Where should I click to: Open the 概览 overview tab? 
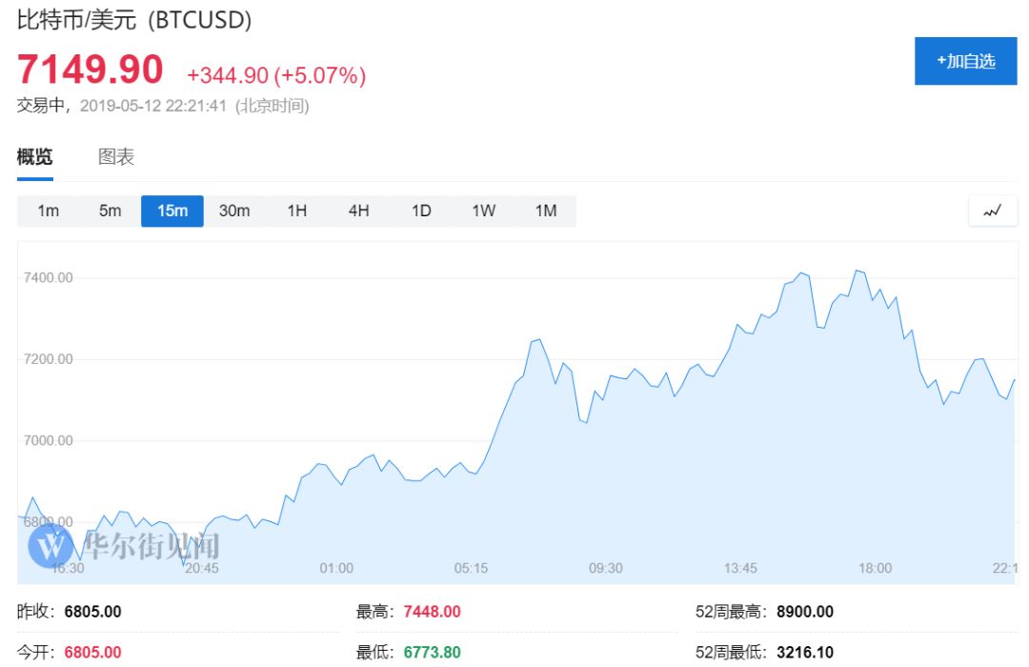pyautogui.click(x=35, y=157)
